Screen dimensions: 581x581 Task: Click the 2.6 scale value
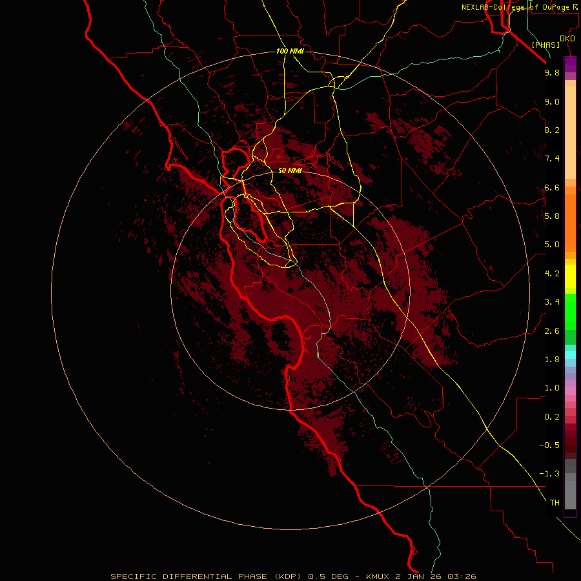[x=552, y=331]
